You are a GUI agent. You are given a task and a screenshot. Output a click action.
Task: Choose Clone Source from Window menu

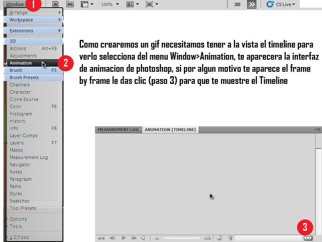tap(33, 99)
